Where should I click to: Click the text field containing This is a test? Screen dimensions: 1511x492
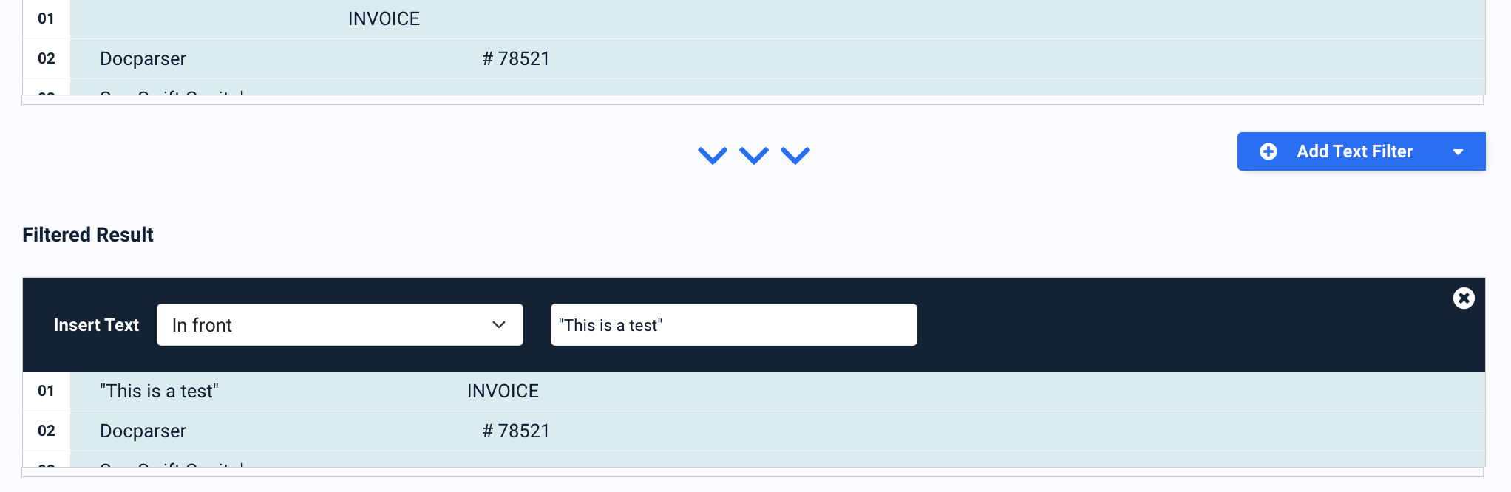point(733,324)
